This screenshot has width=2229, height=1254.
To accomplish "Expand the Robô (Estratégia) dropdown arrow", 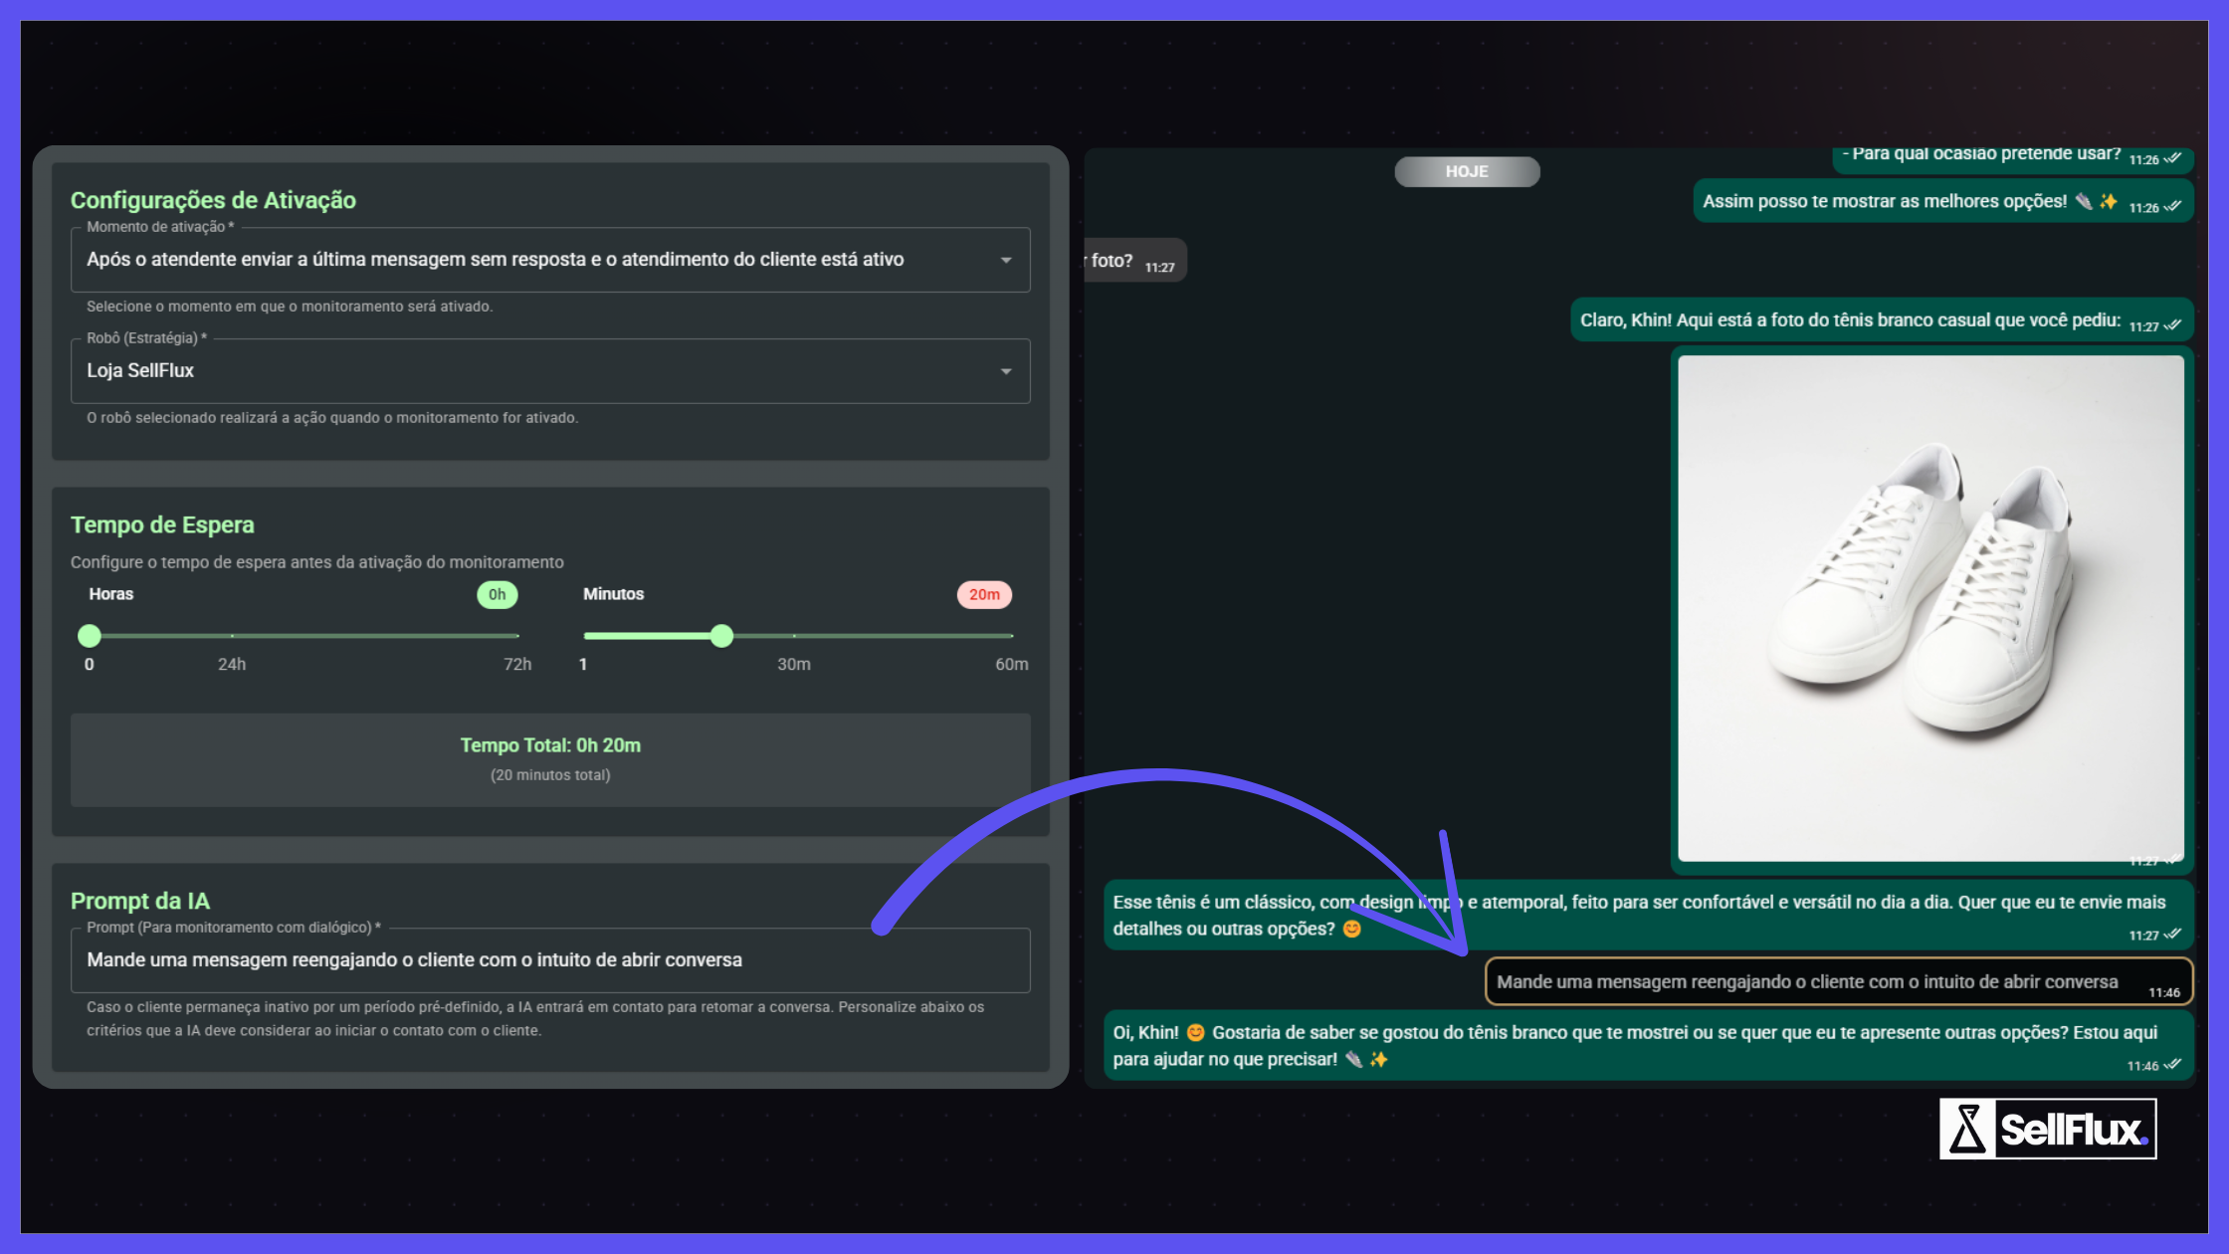I will click(x=1006, y=371).
